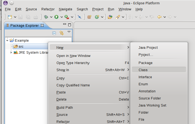Maximize the Package Explorer view

click(x=70, y=25)
